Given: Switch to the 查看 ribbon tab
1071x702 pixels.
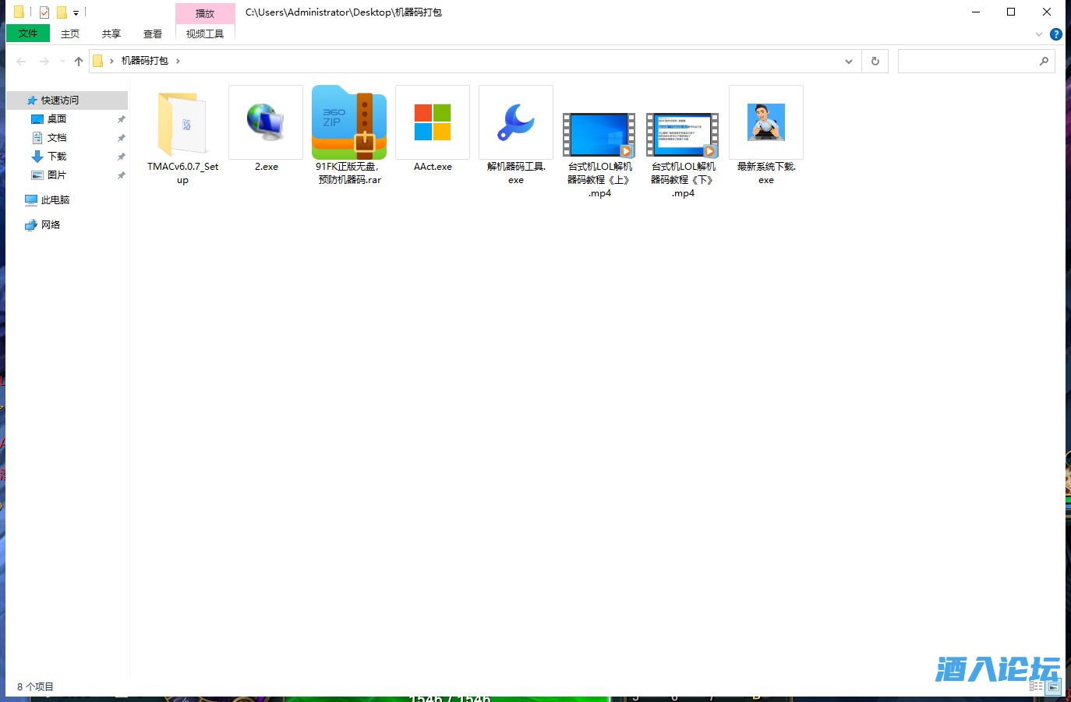Looking at the screenshot, I should coord(153,34).
